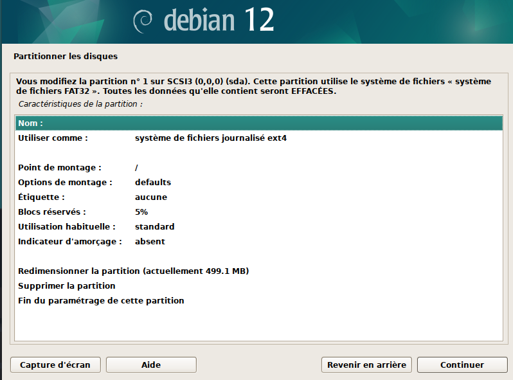Click the Continuer button
The width and height of the screenshot is (513, 380).
coord(462,365)
